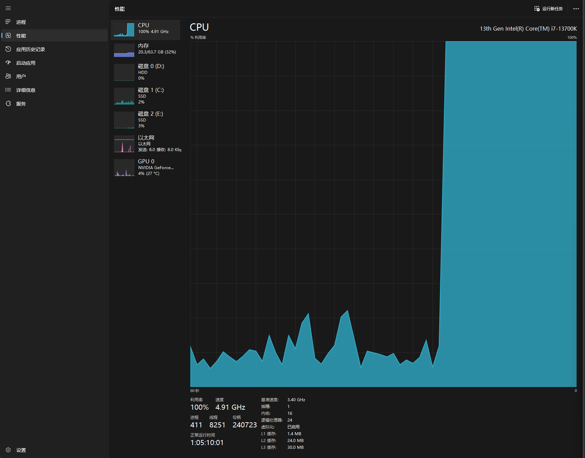Click the 用户 users icon

pos(8,76)
